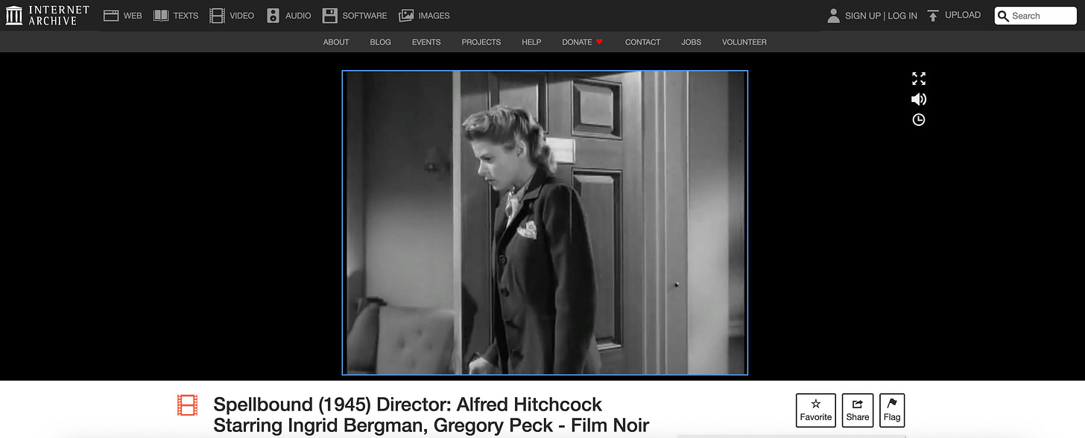Open the Projects menu item

481,42
